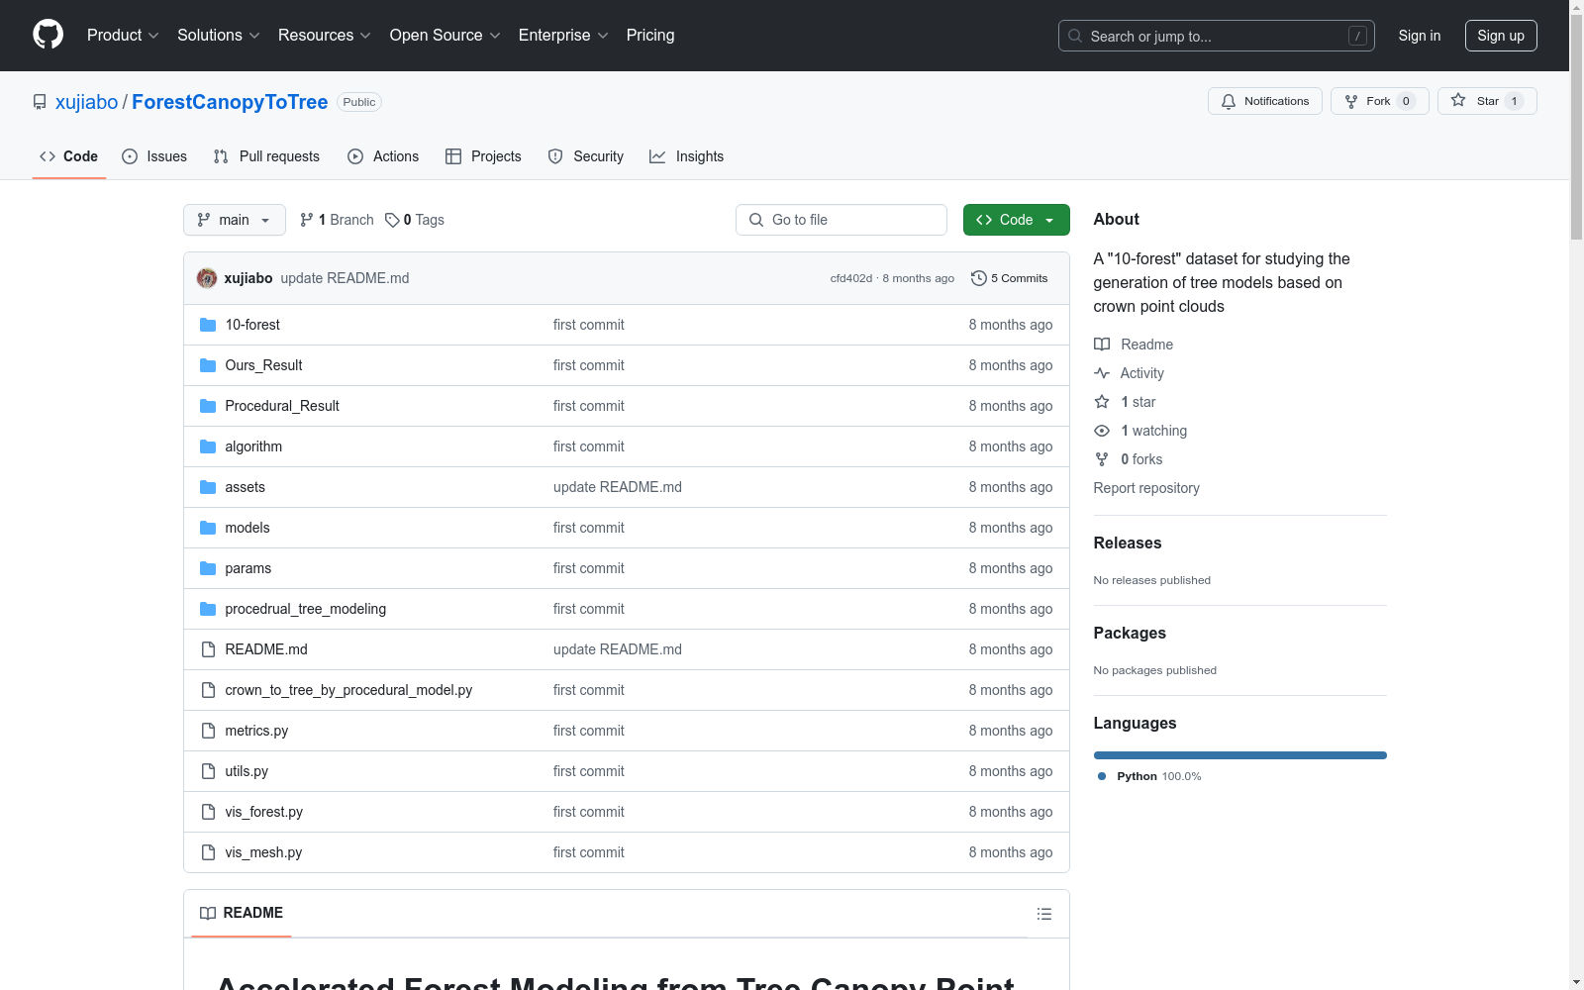1584x990 pixels.
Task: View the 5 Commits history link
Action: point(1010,278)
